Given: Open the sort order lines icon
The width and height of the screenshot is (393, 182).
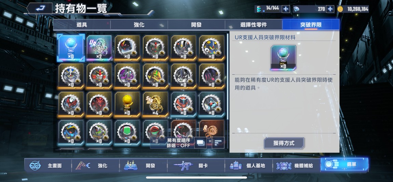Looking at the screenshot, I should pos(218,143).
